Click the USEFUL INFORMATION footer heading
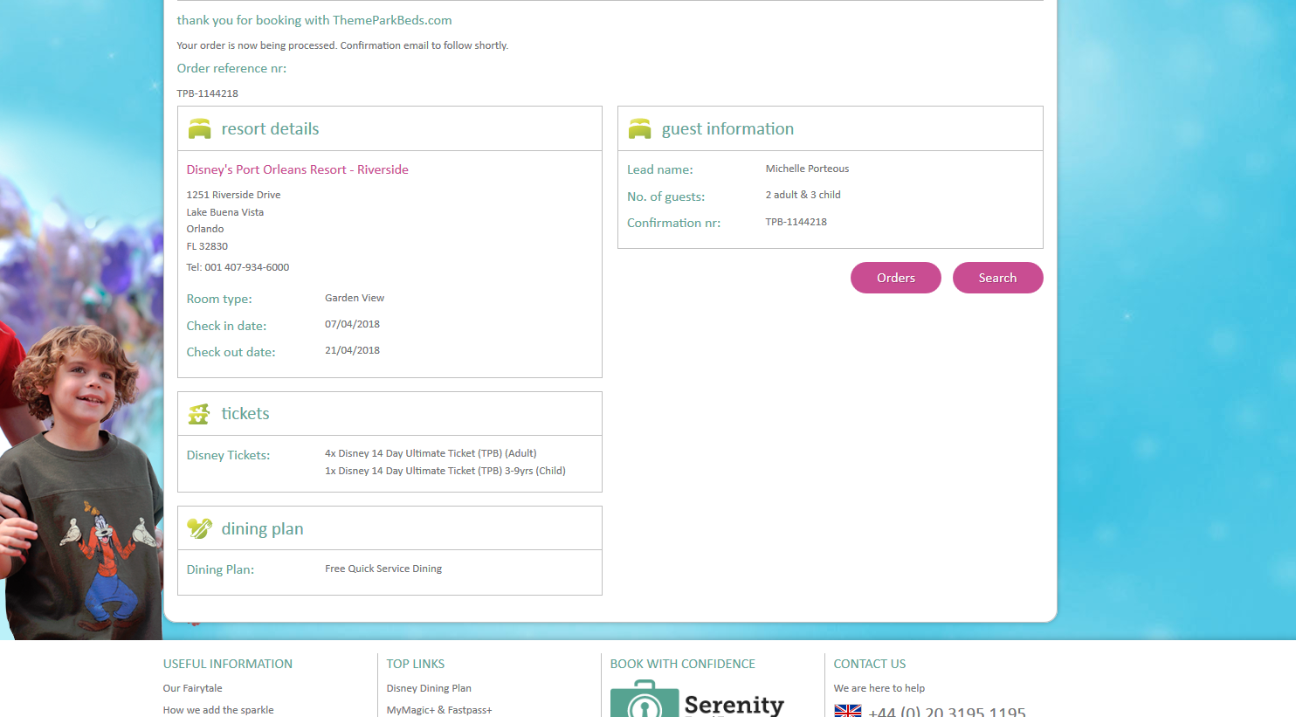Screen dimensions: 1296x717 click(x=227, y=664)
